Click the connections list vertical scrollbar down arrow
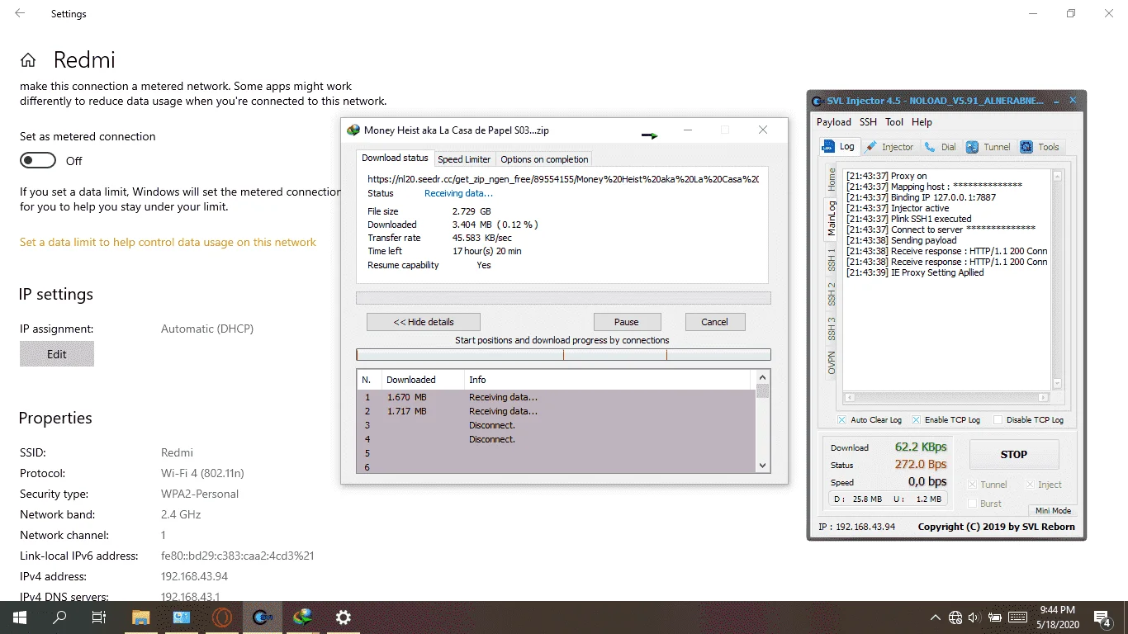 tap(763, 466)
